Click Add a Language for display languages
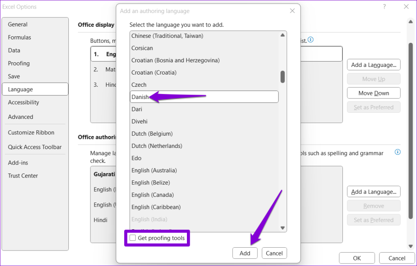417x266 pixels. (374, 65)
